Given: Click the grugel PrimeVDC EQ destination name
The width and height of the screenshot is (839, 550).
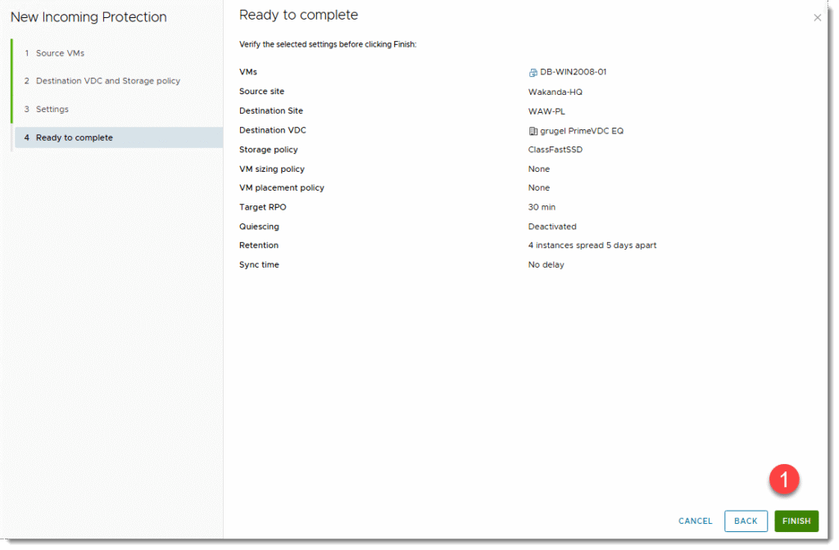Looking at the screenshot, I should pos(582,131).
